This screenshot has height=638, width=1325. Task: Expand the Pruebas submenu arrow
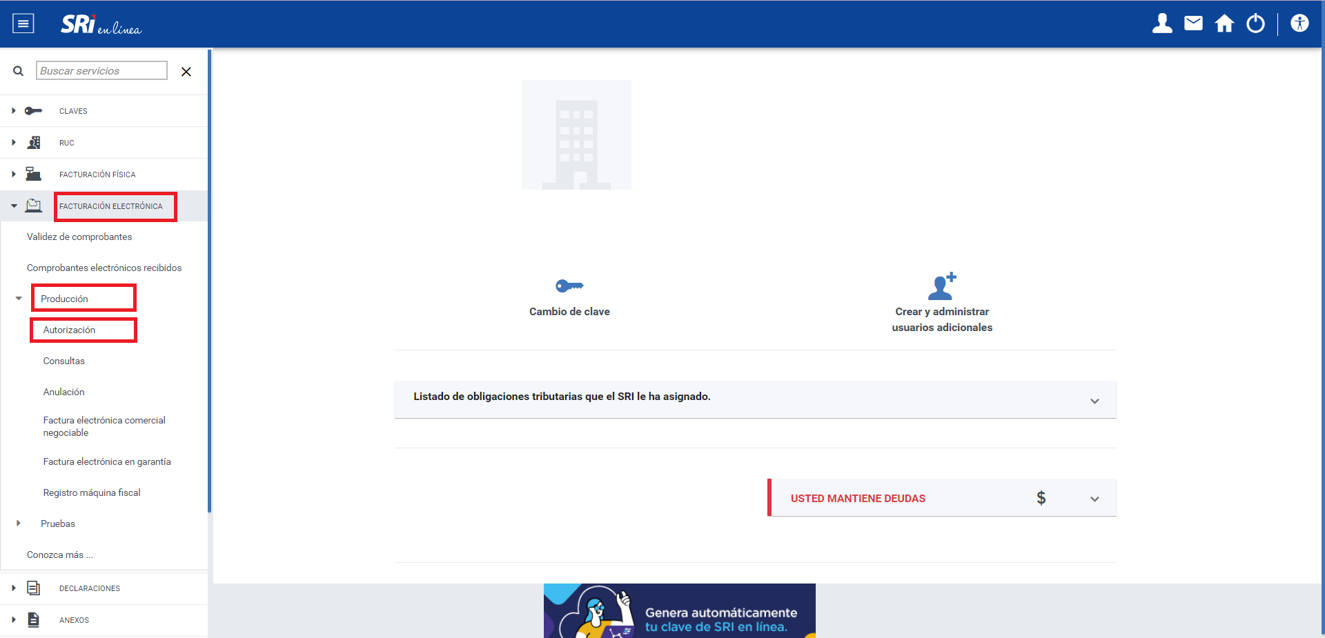click(x=19, y=524)
